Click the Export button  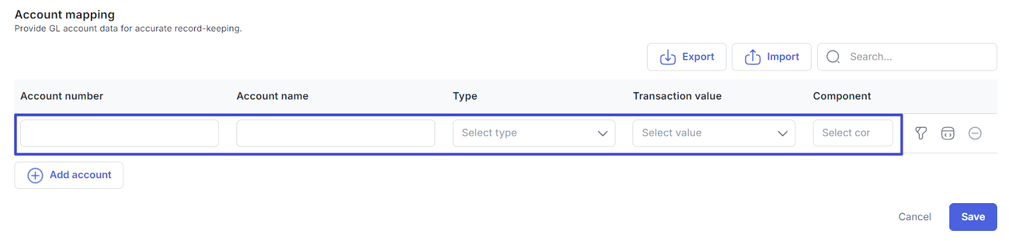coord(687,57)
